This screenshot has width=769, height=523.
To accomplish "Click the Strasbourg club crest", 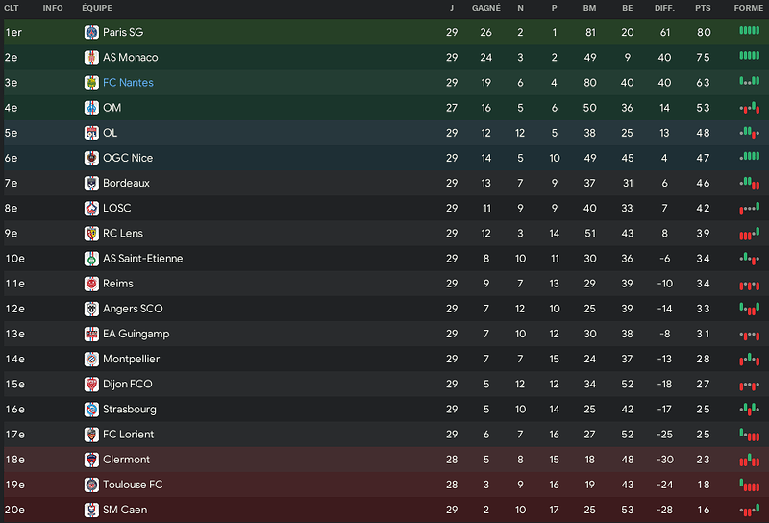I will (91, 410).
